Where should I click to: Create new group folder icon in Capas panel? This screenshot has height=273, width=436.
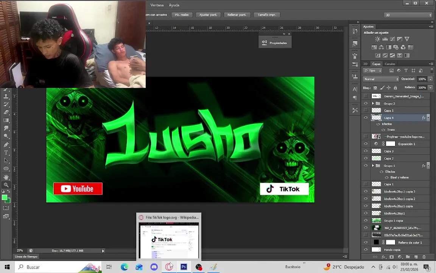[x=408, y=257]
